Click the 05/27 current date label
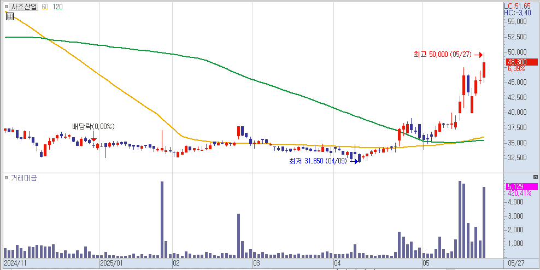 [x=516, y=263]
